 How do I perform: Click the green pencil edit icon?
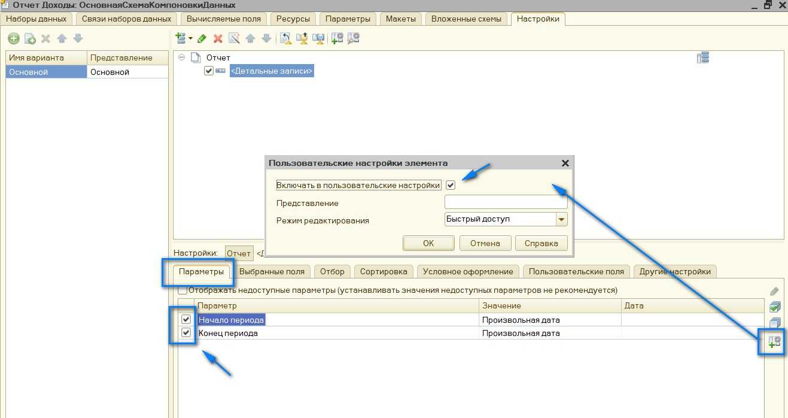[202, 39]
